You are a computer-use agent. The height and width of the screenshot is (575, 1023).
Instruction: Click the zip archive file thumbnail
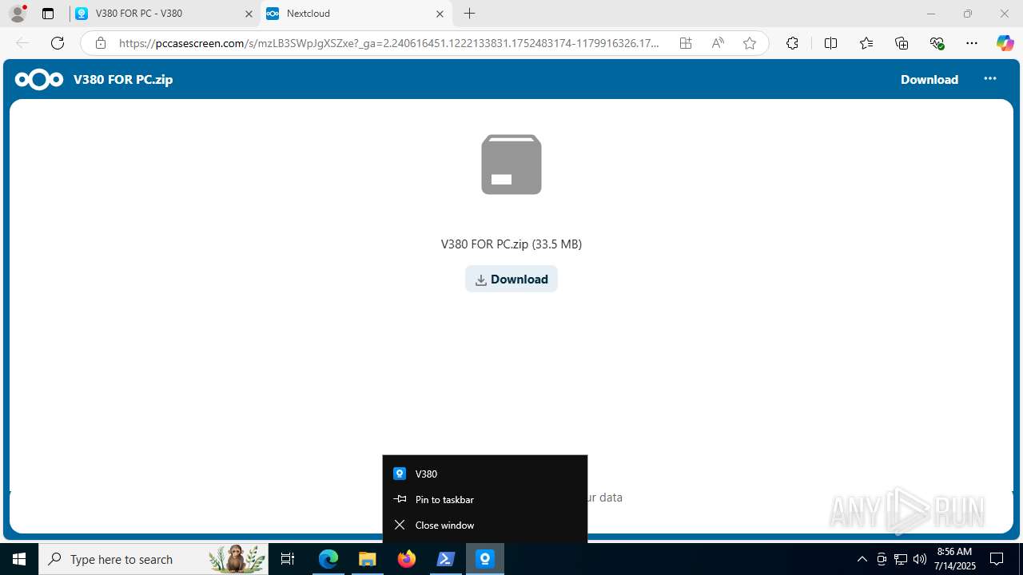tap(511, 165)
